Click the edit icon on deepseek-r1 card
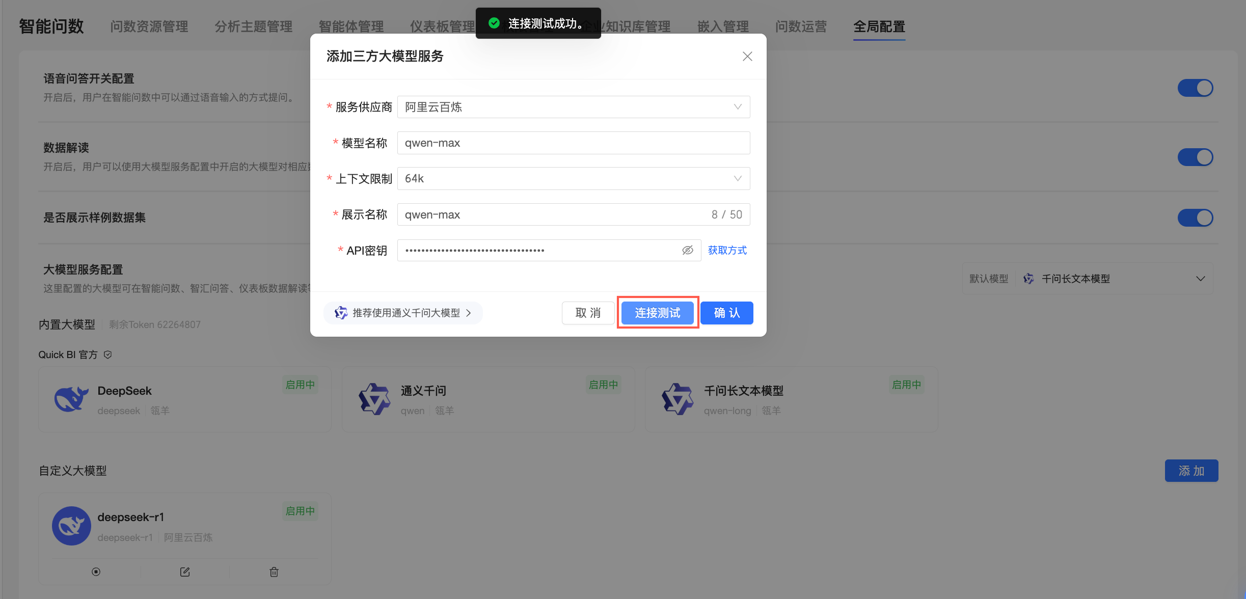Screen dimensions: 1246x599 coord(185,572)
